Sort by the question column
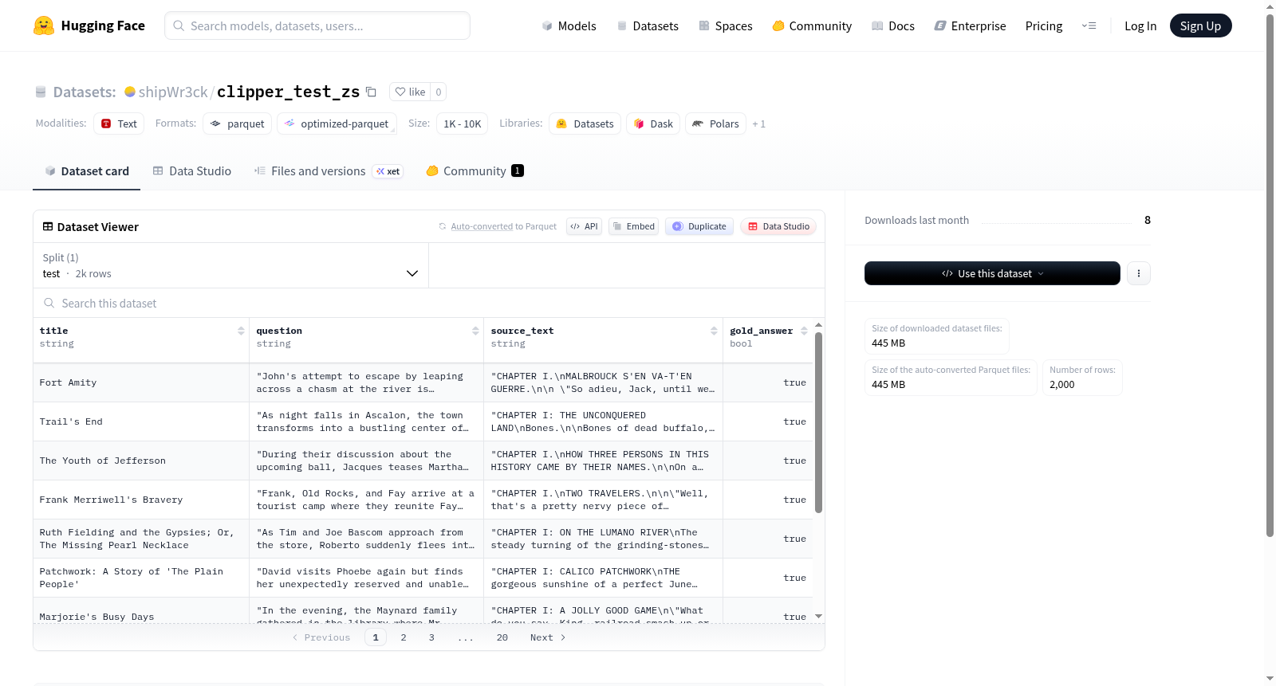 (475, 331)
